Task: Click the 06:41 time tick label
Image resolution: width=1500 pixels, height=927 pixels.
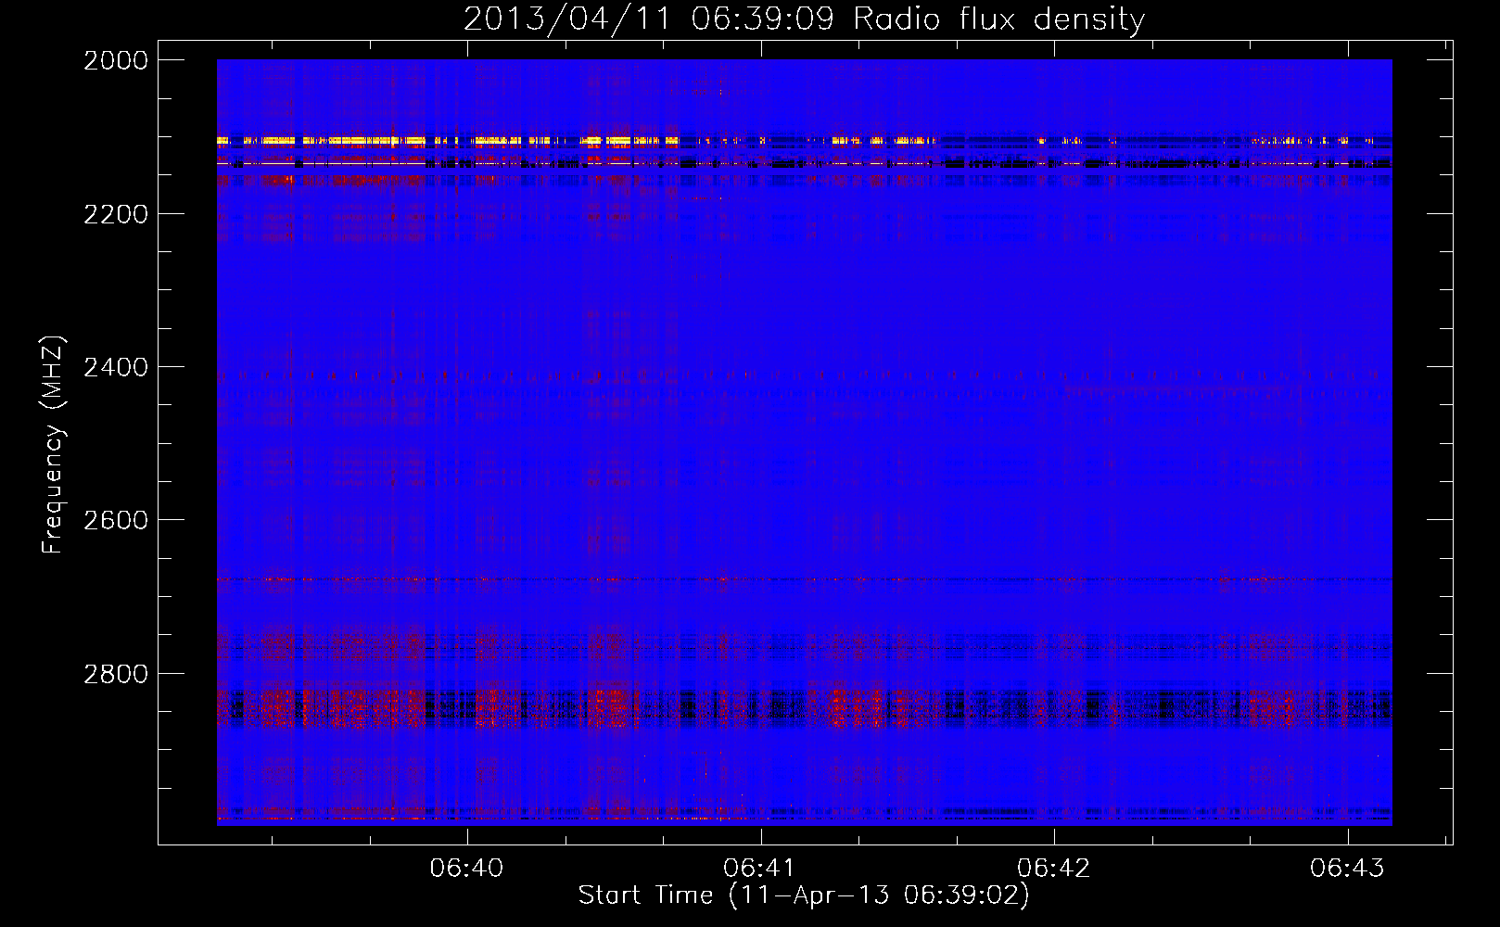Action: coord(759,868)
